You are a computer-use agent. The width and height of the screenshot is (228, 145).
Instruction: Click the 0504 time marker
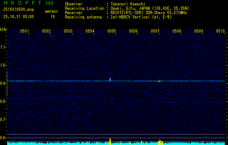[90, 31]
